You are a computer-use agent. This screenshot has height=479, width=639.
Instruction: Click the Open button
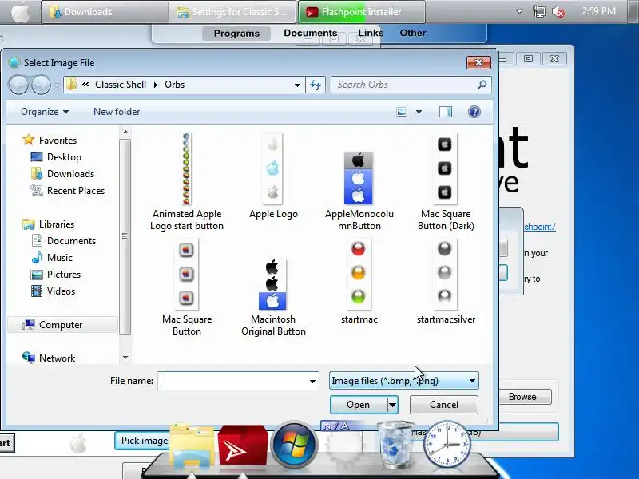[x=358, y=405]
